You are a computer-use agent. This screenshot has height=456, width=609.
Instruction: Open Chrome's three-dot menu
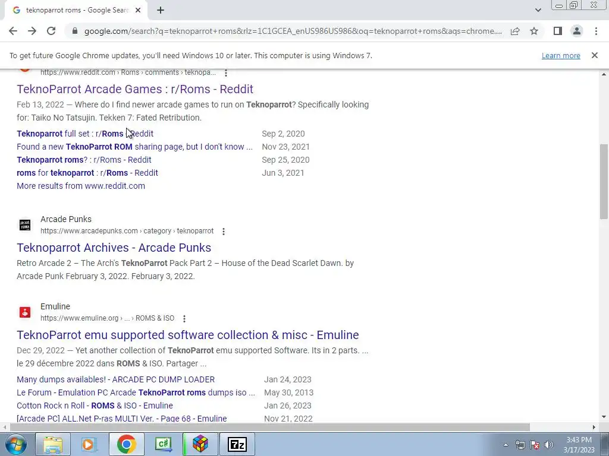[596, 31]
